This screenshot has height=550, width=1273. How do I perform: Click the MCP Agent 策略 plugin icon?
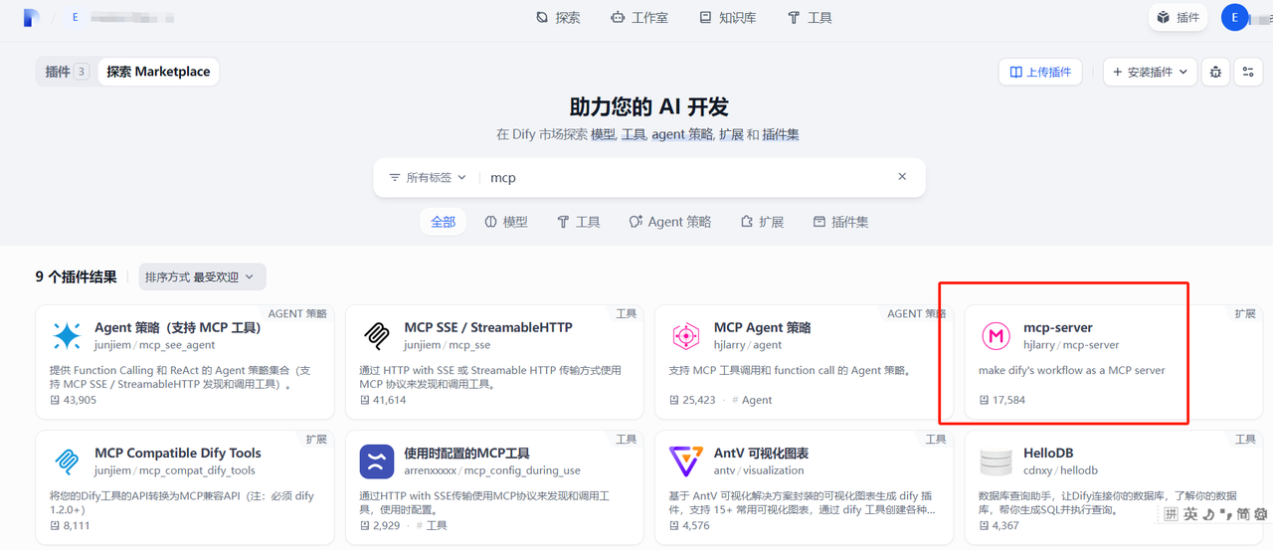click(x=686, y=336)
